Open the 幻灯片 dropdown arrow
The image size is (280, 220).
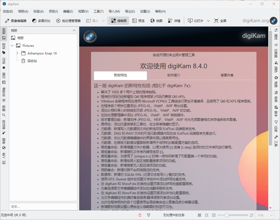[x=208, y=21]
